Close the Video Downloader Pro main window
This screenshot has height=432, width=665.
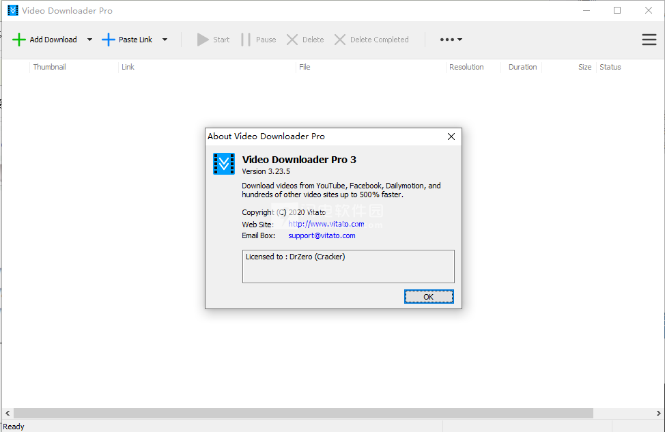click(x=649, y=11)
